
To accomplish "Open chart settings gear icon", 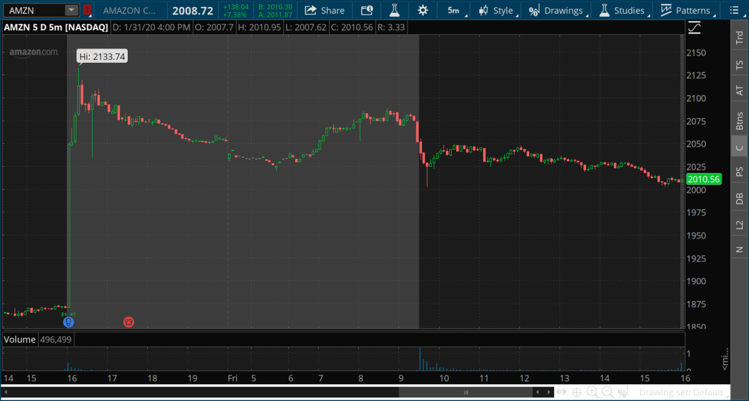I will pyautogui.click(x=423, y=10).
